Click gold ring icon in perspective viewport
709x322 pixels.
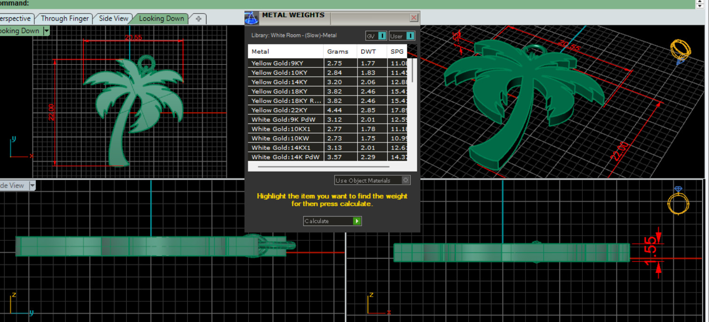(x=680, y=51)
